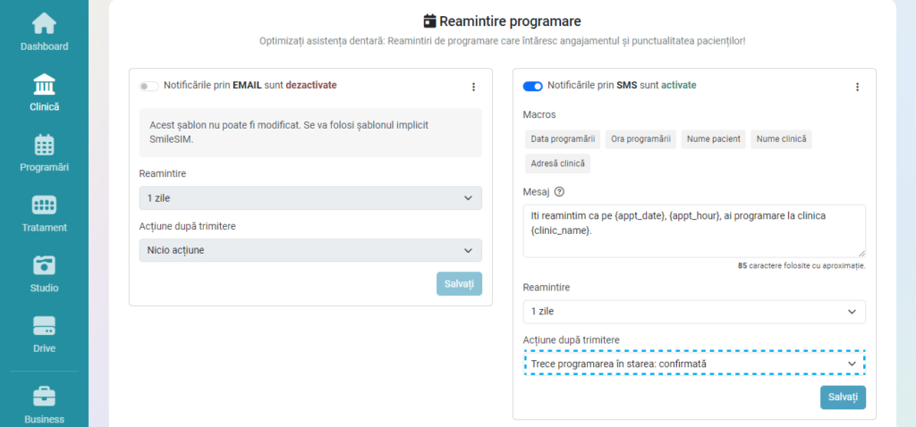This screenshot has width=916, height=427.
Task: Open the "Nicio acțiune" dropdown
Action: pos(310,250)
